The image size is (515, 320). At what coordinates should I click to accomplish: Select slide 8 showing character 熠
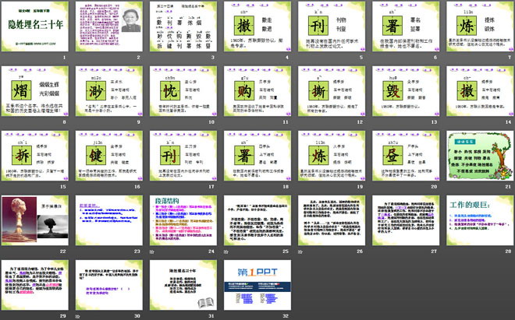35,91
